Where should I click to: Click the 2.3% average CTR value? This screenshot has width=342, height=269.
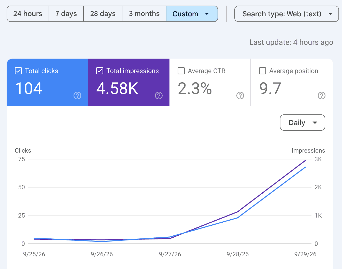pyautogui.click(x=195, y=88)
